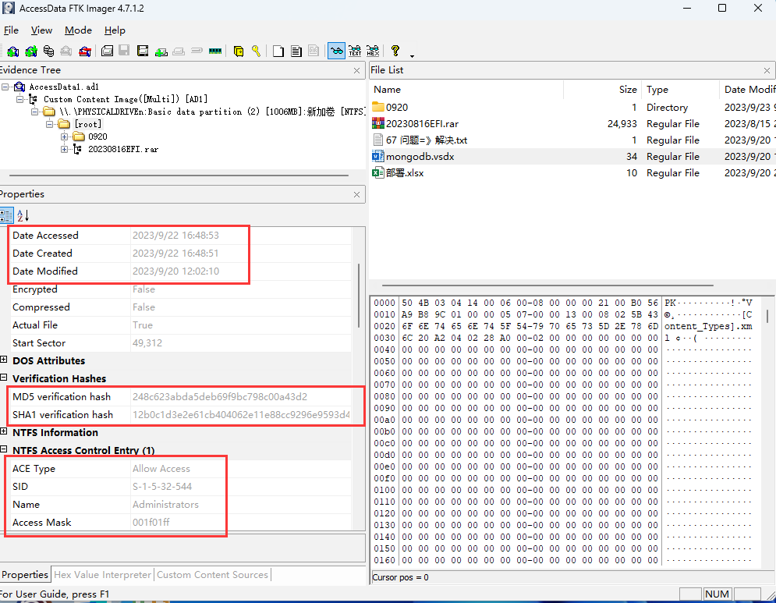
Task: Click the Image Mounting toolbar icon
Action: pos(48,51)
